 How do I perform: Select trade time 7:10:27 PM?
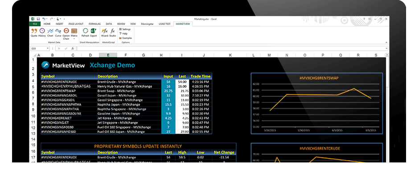pyautogui.click(x=201, y=95)
